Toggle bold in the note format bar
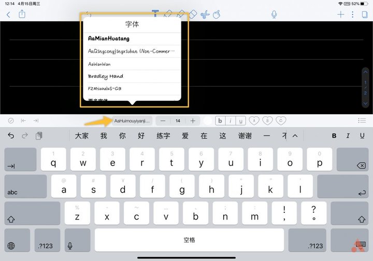The image size is (373, 261). 220,121
